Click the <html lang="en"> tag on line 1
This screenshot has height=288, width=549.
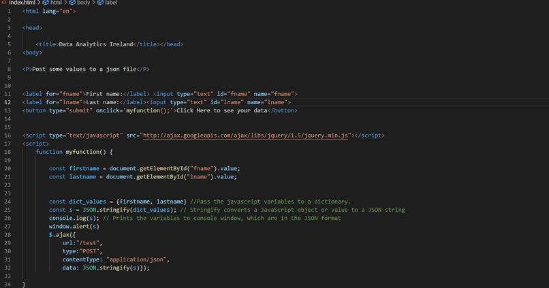coord(49,11)
